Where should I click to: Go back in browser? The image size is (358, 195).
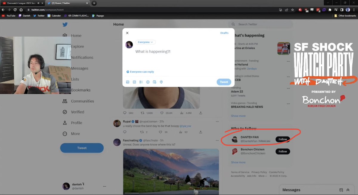click(x=3, y=10)
